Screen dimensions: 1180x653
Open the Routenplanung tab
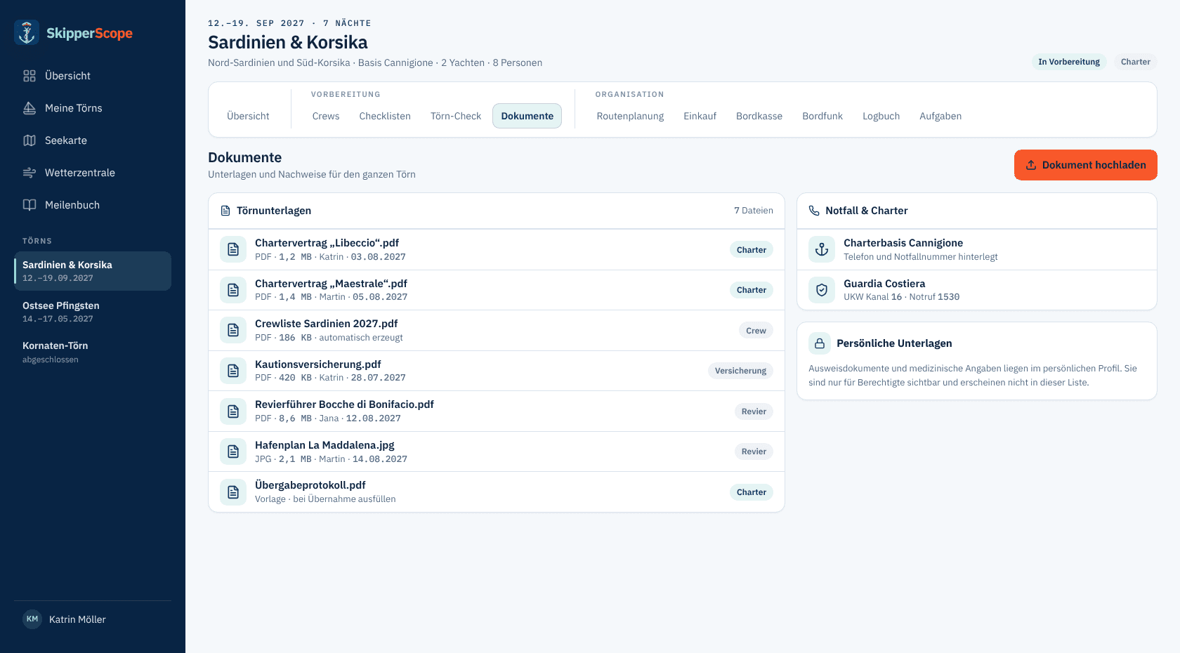(x=630, y=116)
